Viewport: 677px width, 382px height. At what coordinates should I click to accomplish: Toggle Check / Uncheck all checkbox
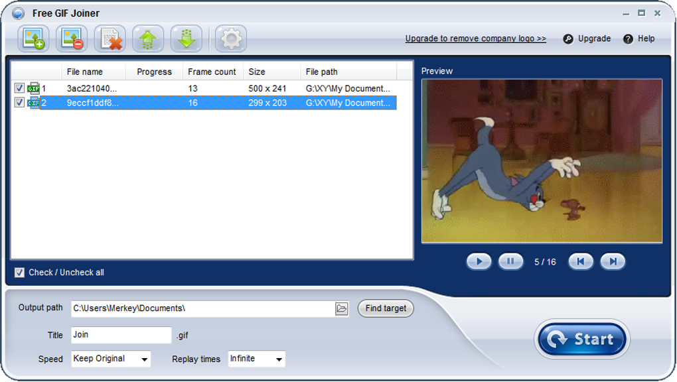tap(19, 273)
